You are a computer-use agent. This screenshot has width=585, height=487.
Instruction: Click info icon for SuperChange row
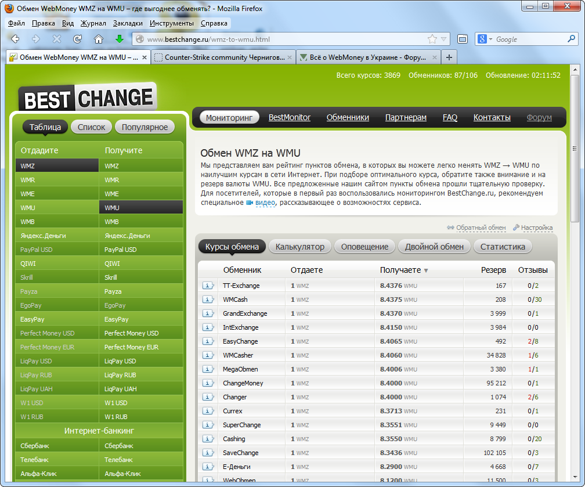(x=208, y=425)
